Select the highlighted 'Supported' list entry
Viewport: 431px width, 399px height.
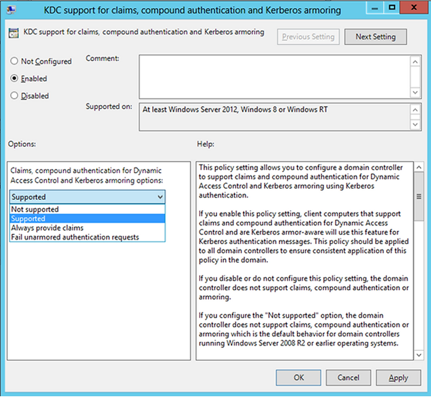[28, 219]
